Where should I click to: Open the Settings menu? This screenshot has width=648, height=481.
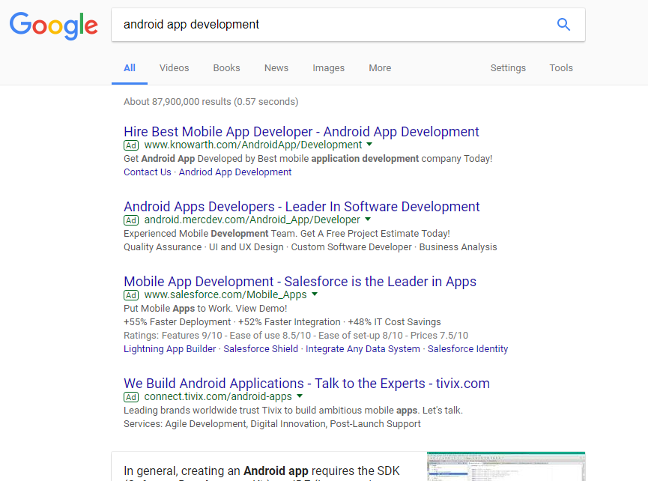click(x=508, y=67)
